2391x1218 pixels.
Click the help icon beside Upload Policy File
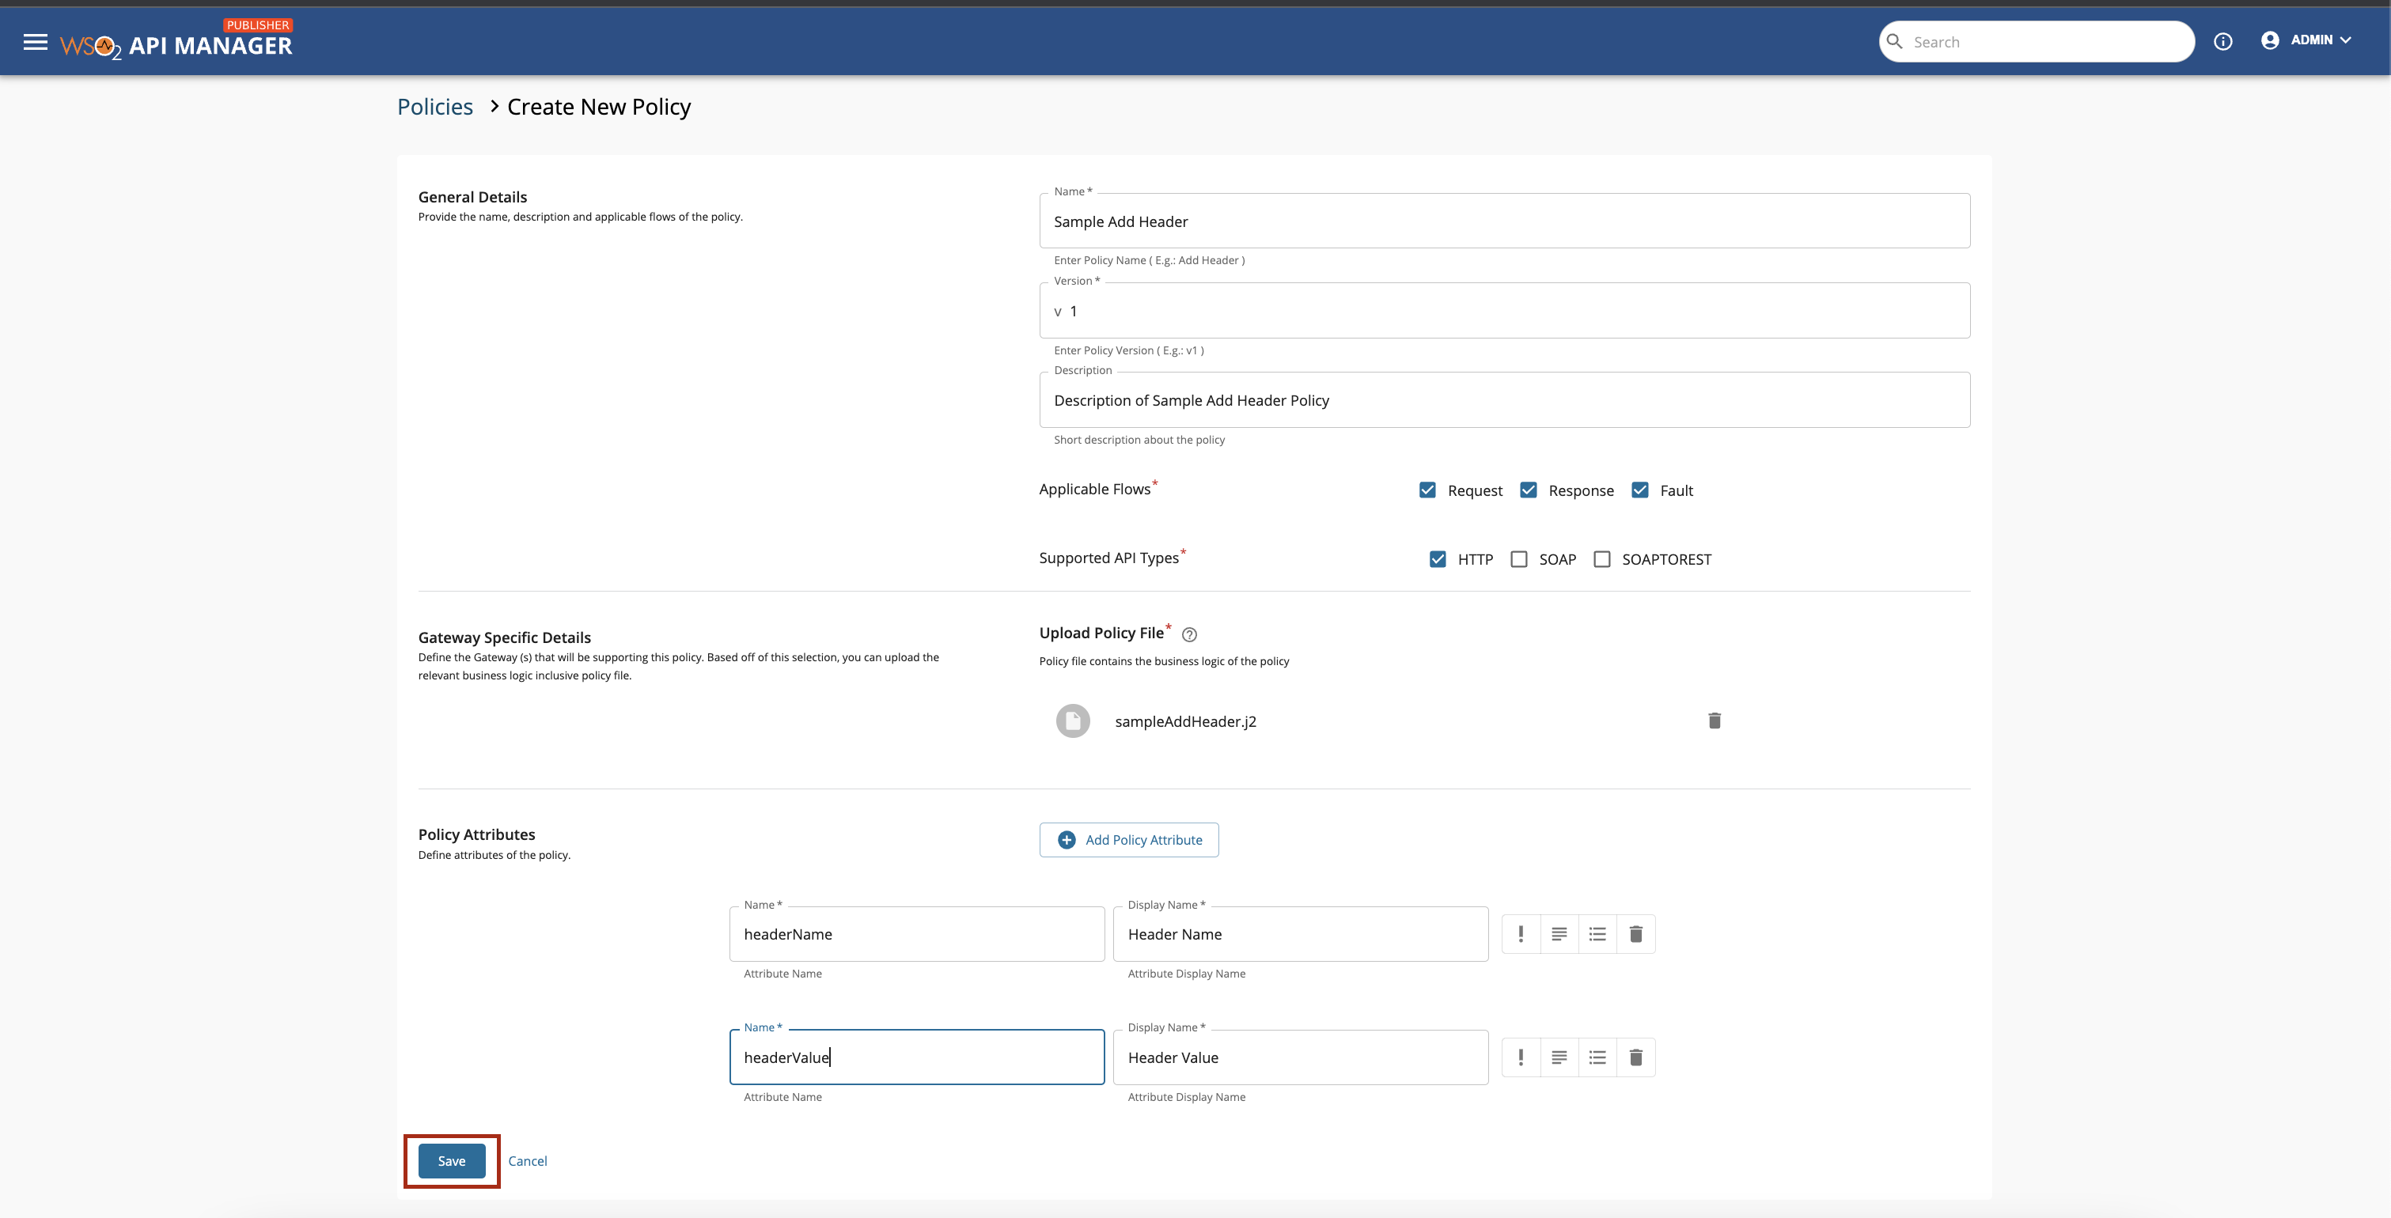pos(1189,634)
